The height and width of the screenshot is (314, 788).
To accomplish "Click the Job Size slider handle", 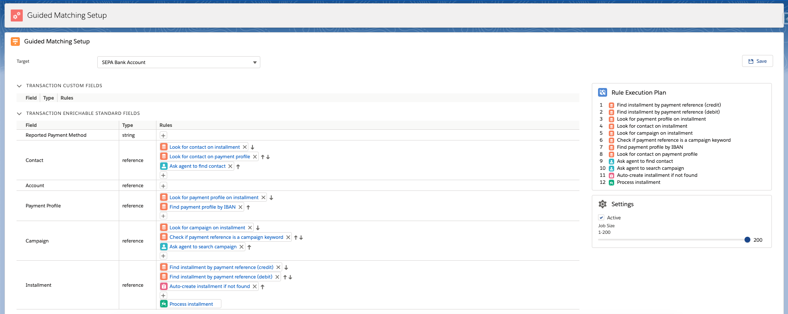I will (x=747, y=240).
